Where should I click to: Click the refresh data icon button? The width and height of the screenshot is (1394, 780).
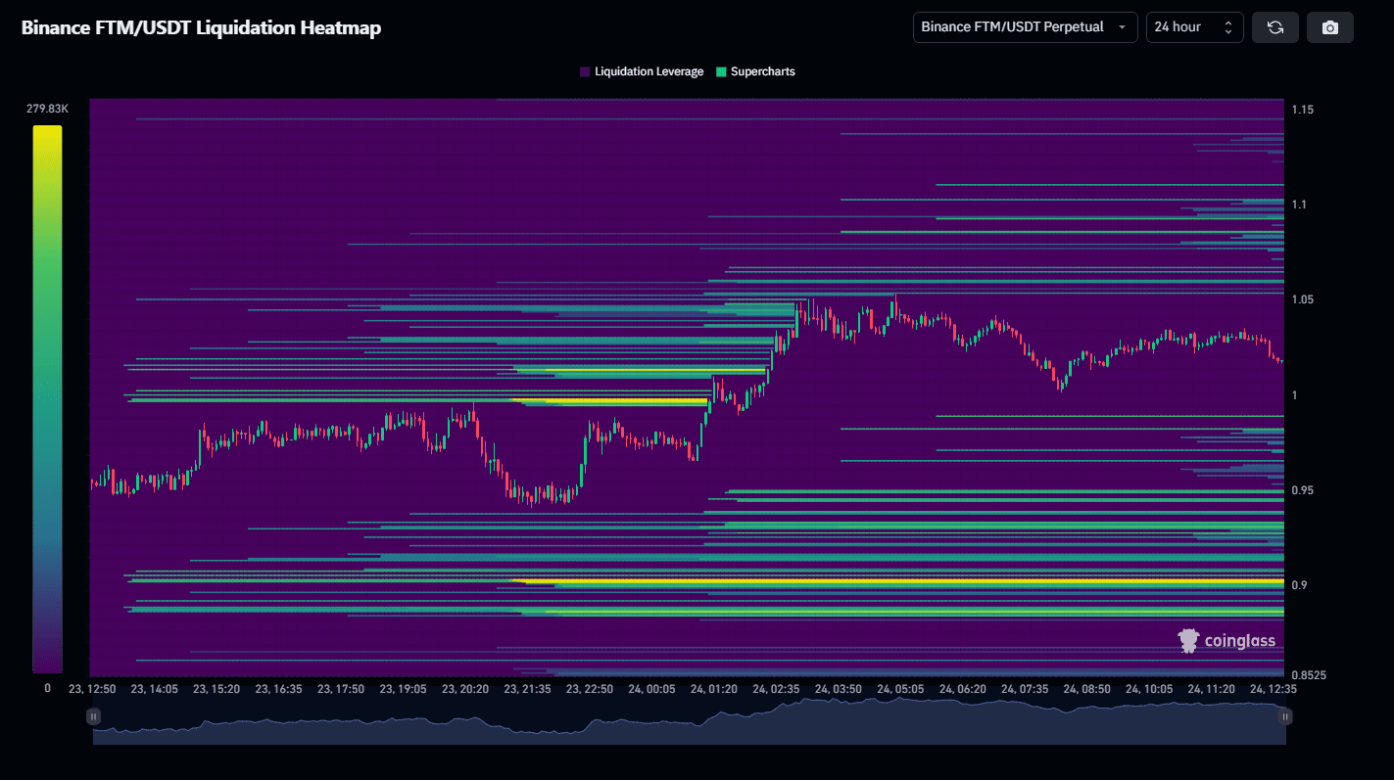1274,27
